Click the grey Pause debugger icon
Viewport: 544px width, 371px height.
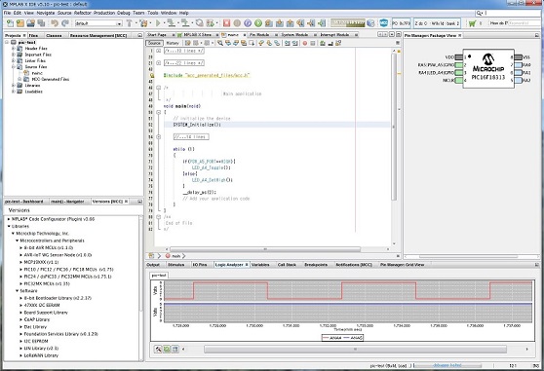pos(237,23)
